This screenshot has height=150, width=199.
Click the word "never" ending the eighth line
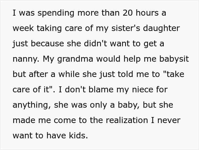169,121
